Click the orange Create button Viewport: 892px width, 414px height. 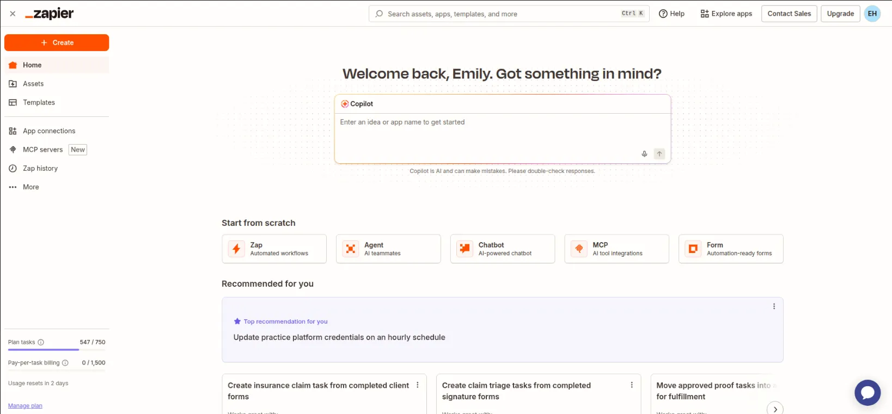click(57, 42)
